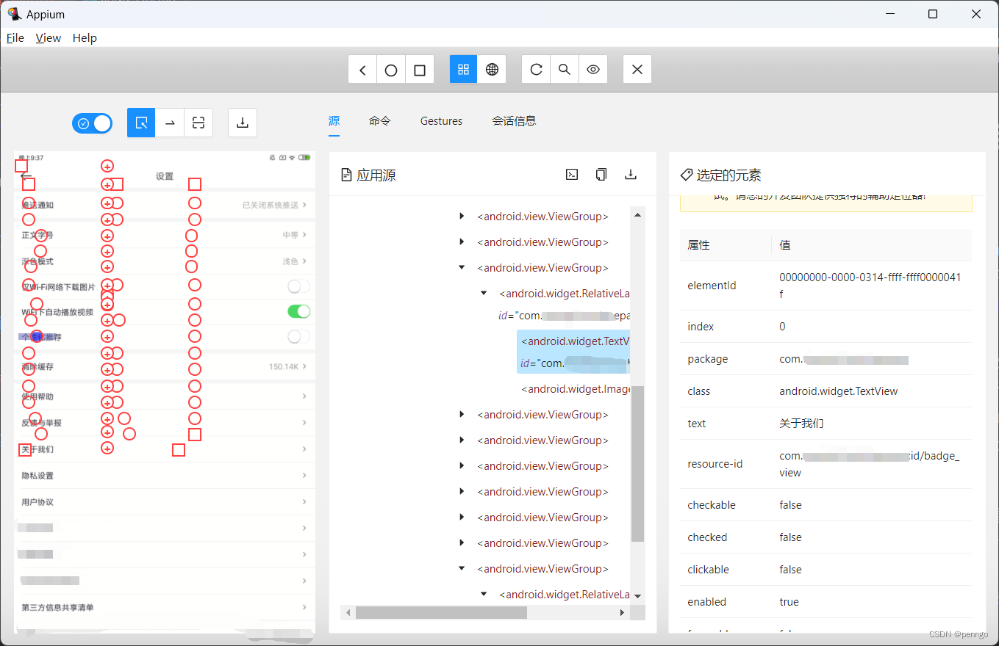999x646 pixels.
Task: Toggle the 个性化推荐 switch on the phone
Action: click(x=298, y=337)
